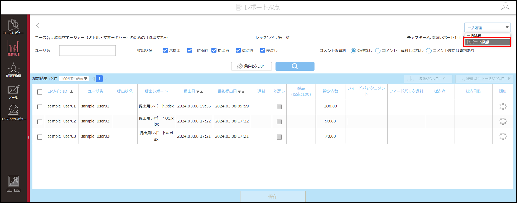This screenshot has height=203, width=517.
Task: Open 履歴管理 in the sidebar
Action: point(13,48)
